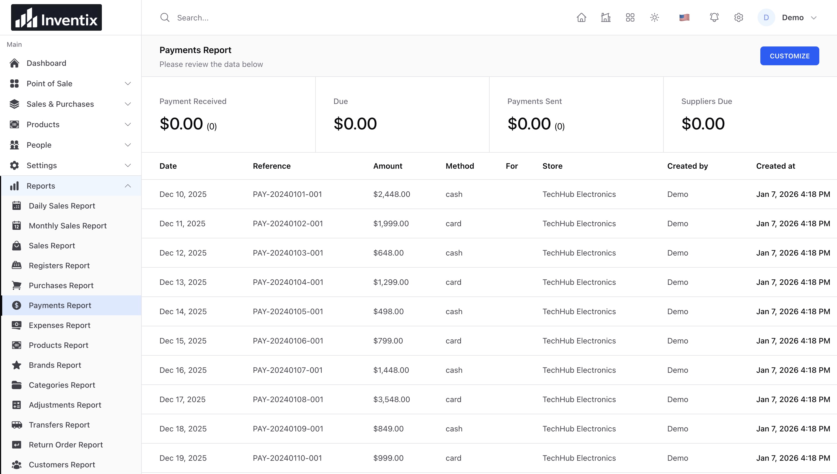Click the Inventix logo
Screen dimensions: 837x474
(x=56, y=18)
